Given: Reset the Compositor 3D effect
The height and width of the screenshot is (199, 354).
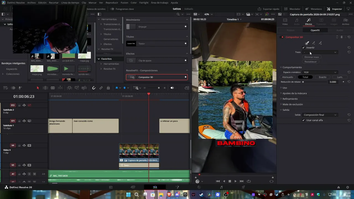Looking at the screenshot, I should tap(349, 37).
